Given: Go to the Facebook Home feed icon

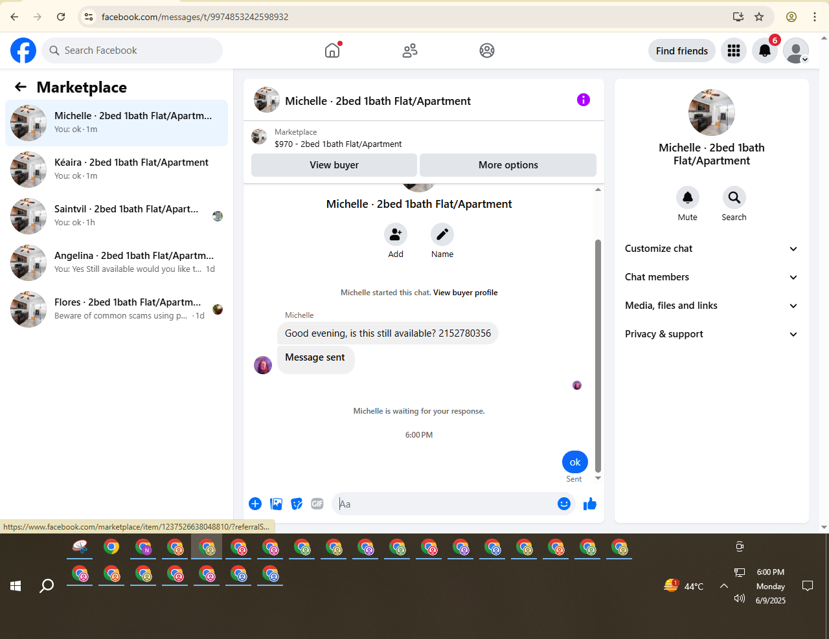Looking at the screenshot, I should click(x=332, y=50).
